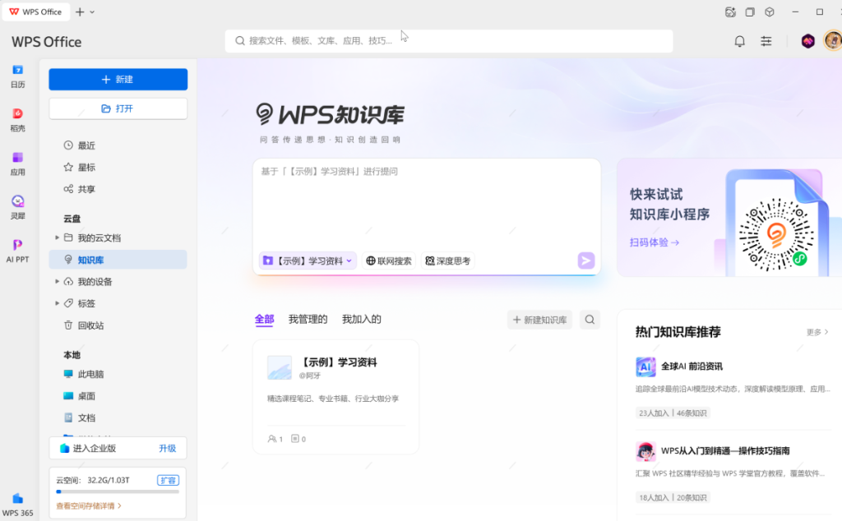Add a new tab with plus icon
The width and height of the screenshot is (842, 521).
point(80,12)
